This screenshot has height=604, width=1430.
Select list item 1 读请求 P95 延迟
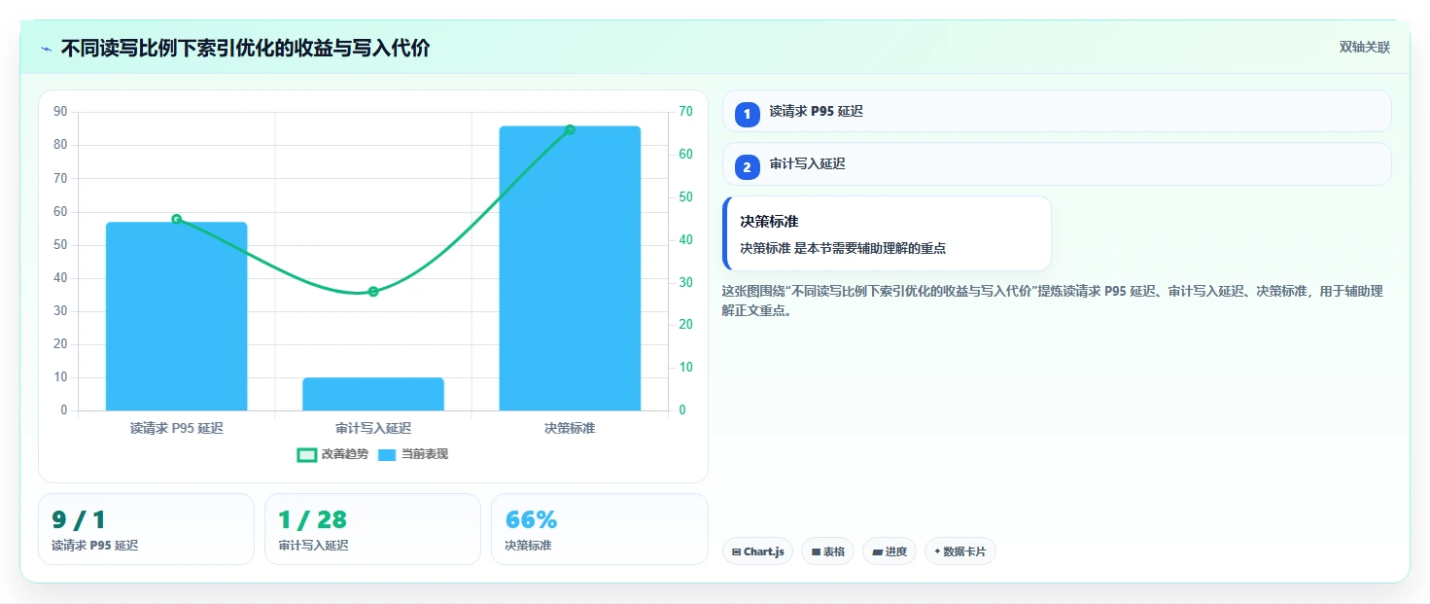[1057, 111]
